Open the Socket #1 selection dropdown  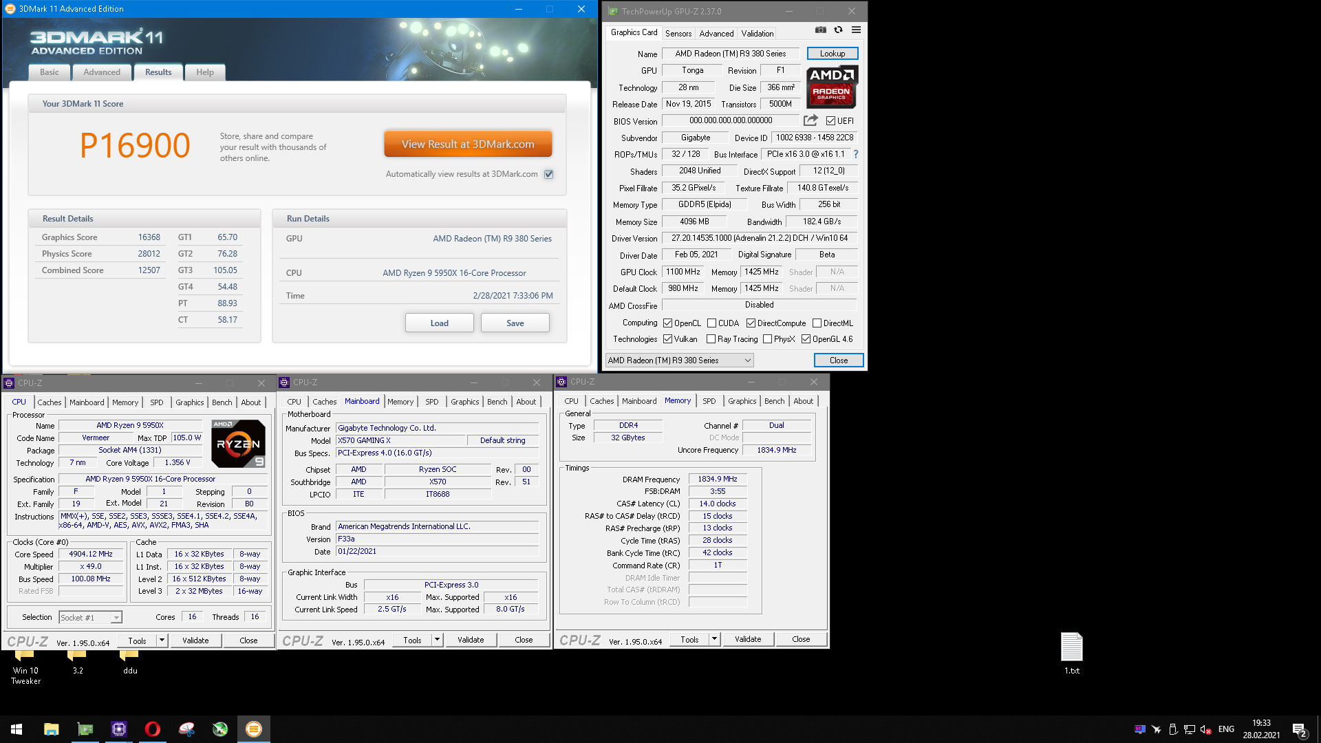90,617
